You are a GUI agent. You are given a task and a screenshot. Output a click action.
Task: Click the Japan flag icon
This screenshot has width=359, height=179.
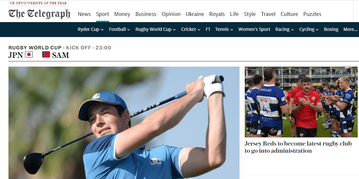click(x=29, y=55)
